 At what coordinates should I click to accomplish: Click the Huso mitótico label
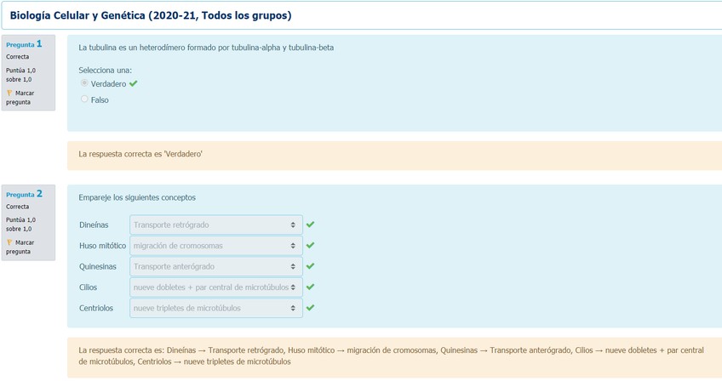[x=103, y=246]
